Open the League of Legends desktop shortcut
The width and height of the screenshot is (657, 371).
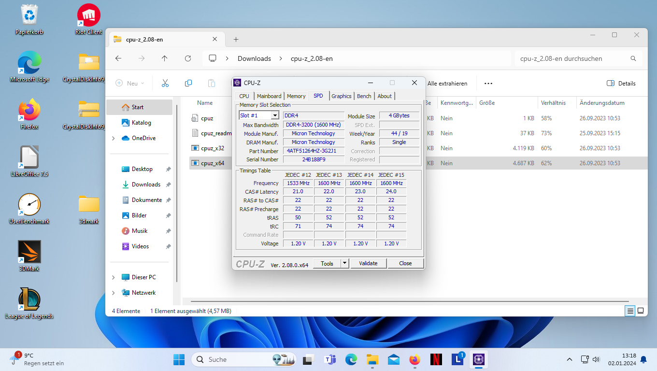click(29, 303)
